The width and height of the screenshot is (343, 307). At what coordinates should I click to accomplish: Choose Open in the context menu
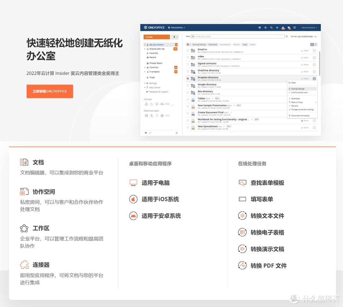click(x=302, y=83)
